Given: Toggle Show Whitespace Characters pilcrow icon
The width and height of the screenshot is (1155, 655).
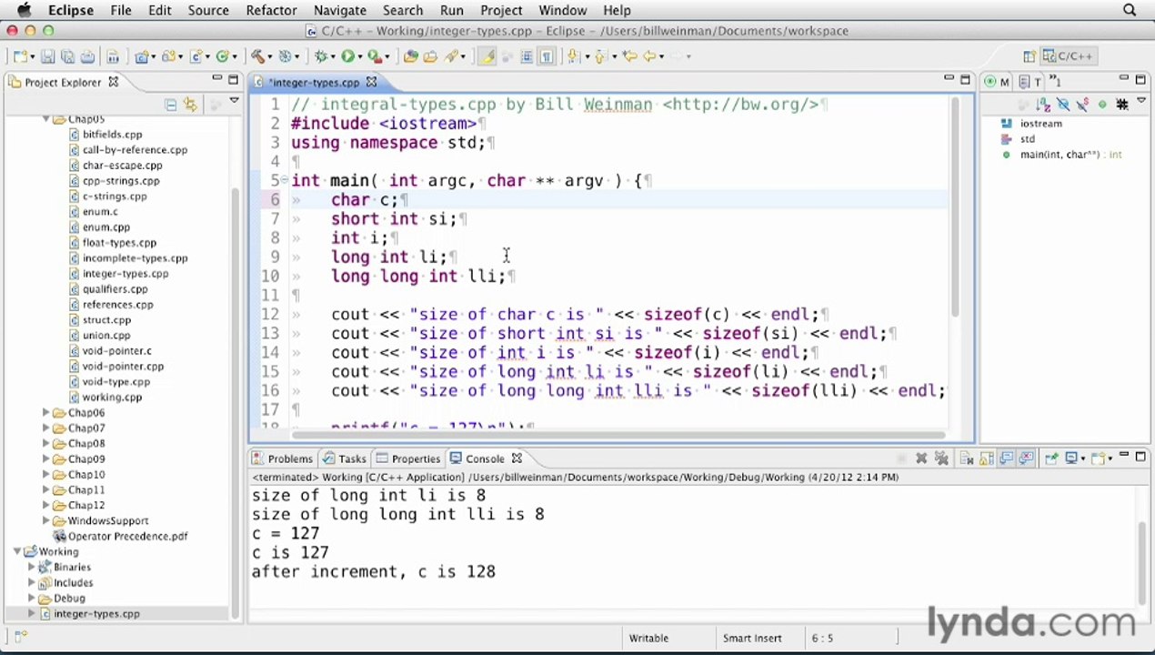Looking at the screenshot, I should point(547,56).
